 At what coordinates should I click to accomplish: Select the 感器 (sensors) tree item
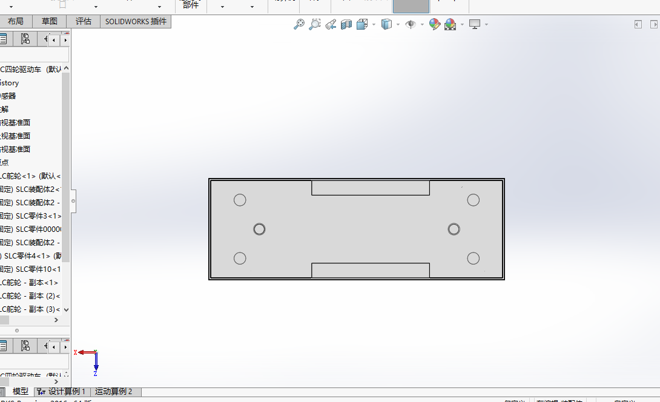point(8,96)
